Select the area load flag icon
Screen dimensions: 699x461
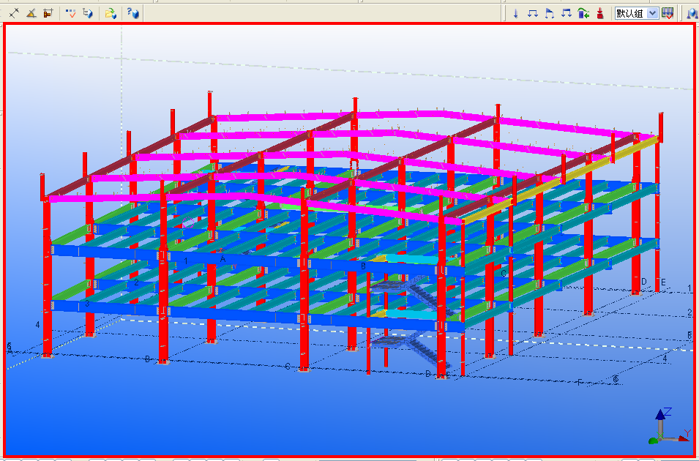pyautogui.click(x=549, y=13)
